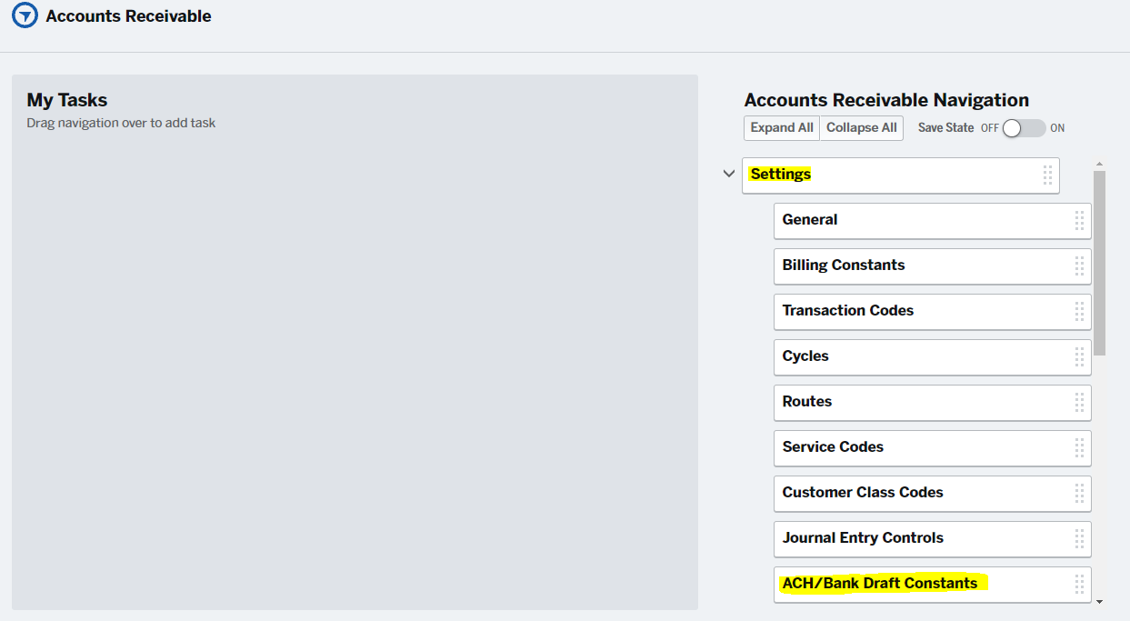The image size is (1130, 621).
Task: Click the drag handle next to Routes
Action: [x=1078, y=402]
